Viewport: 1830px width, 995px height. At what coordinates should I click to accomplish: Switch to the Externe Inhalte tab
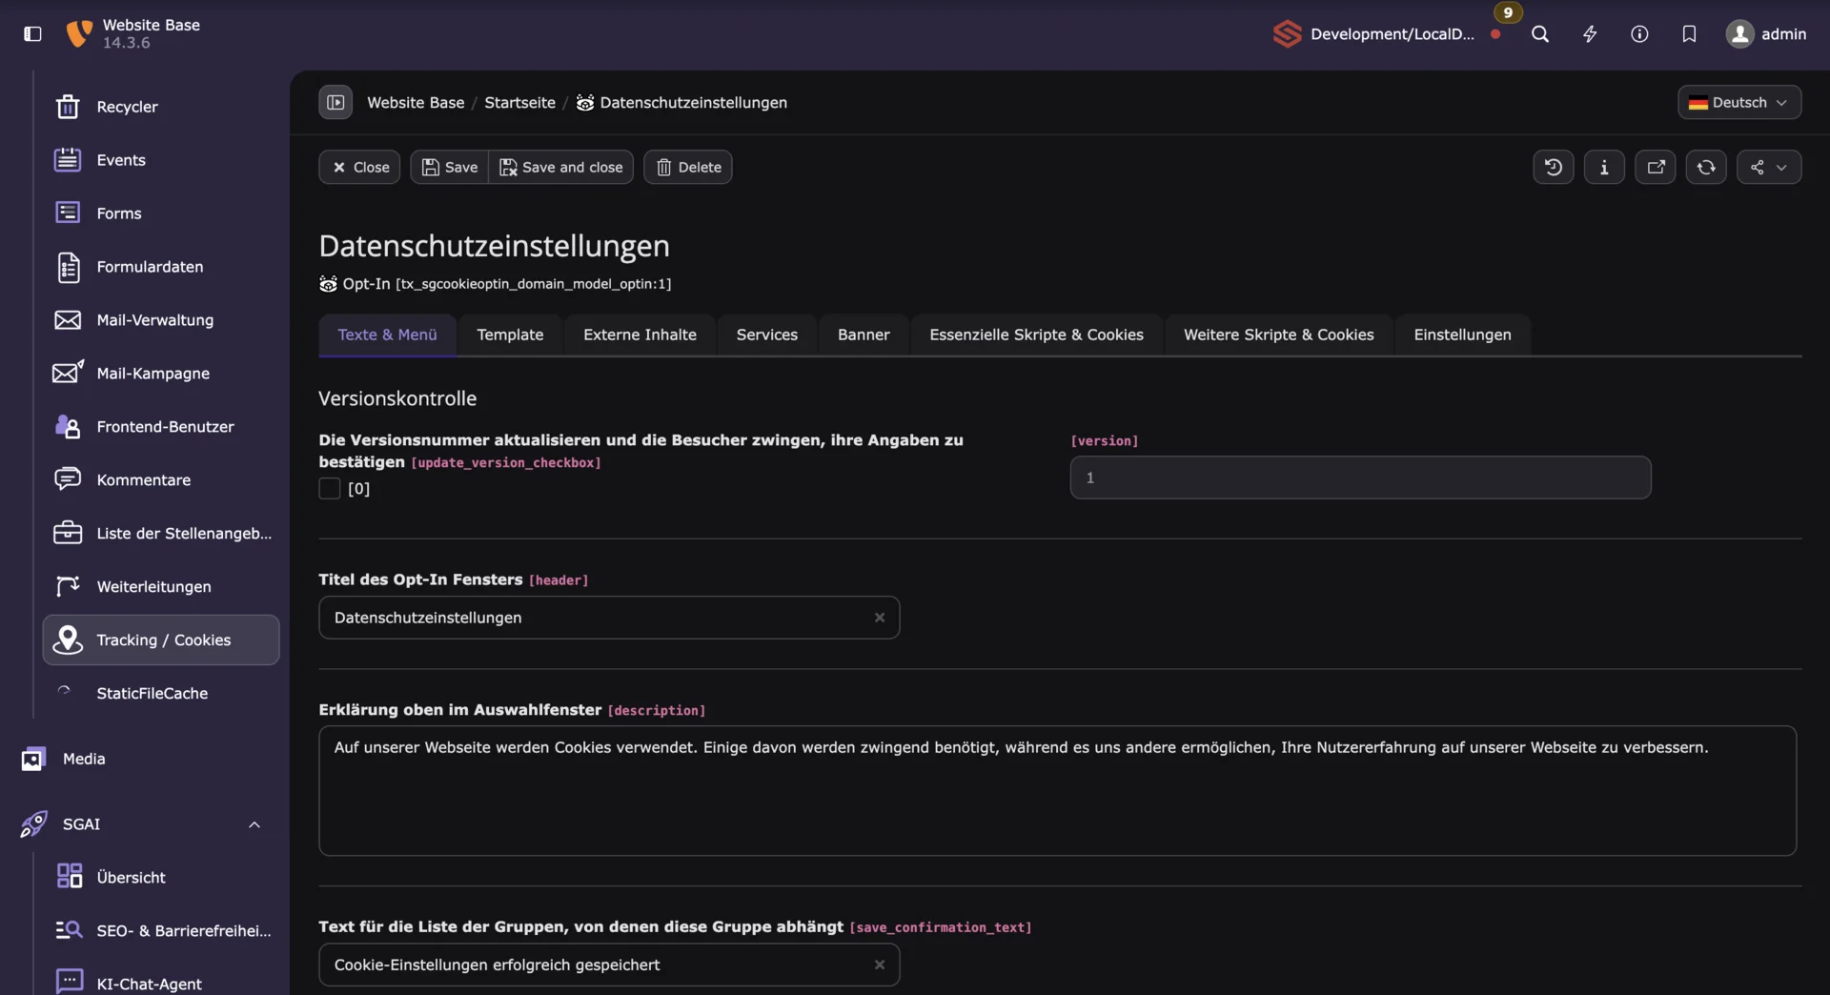coord(640,335)
